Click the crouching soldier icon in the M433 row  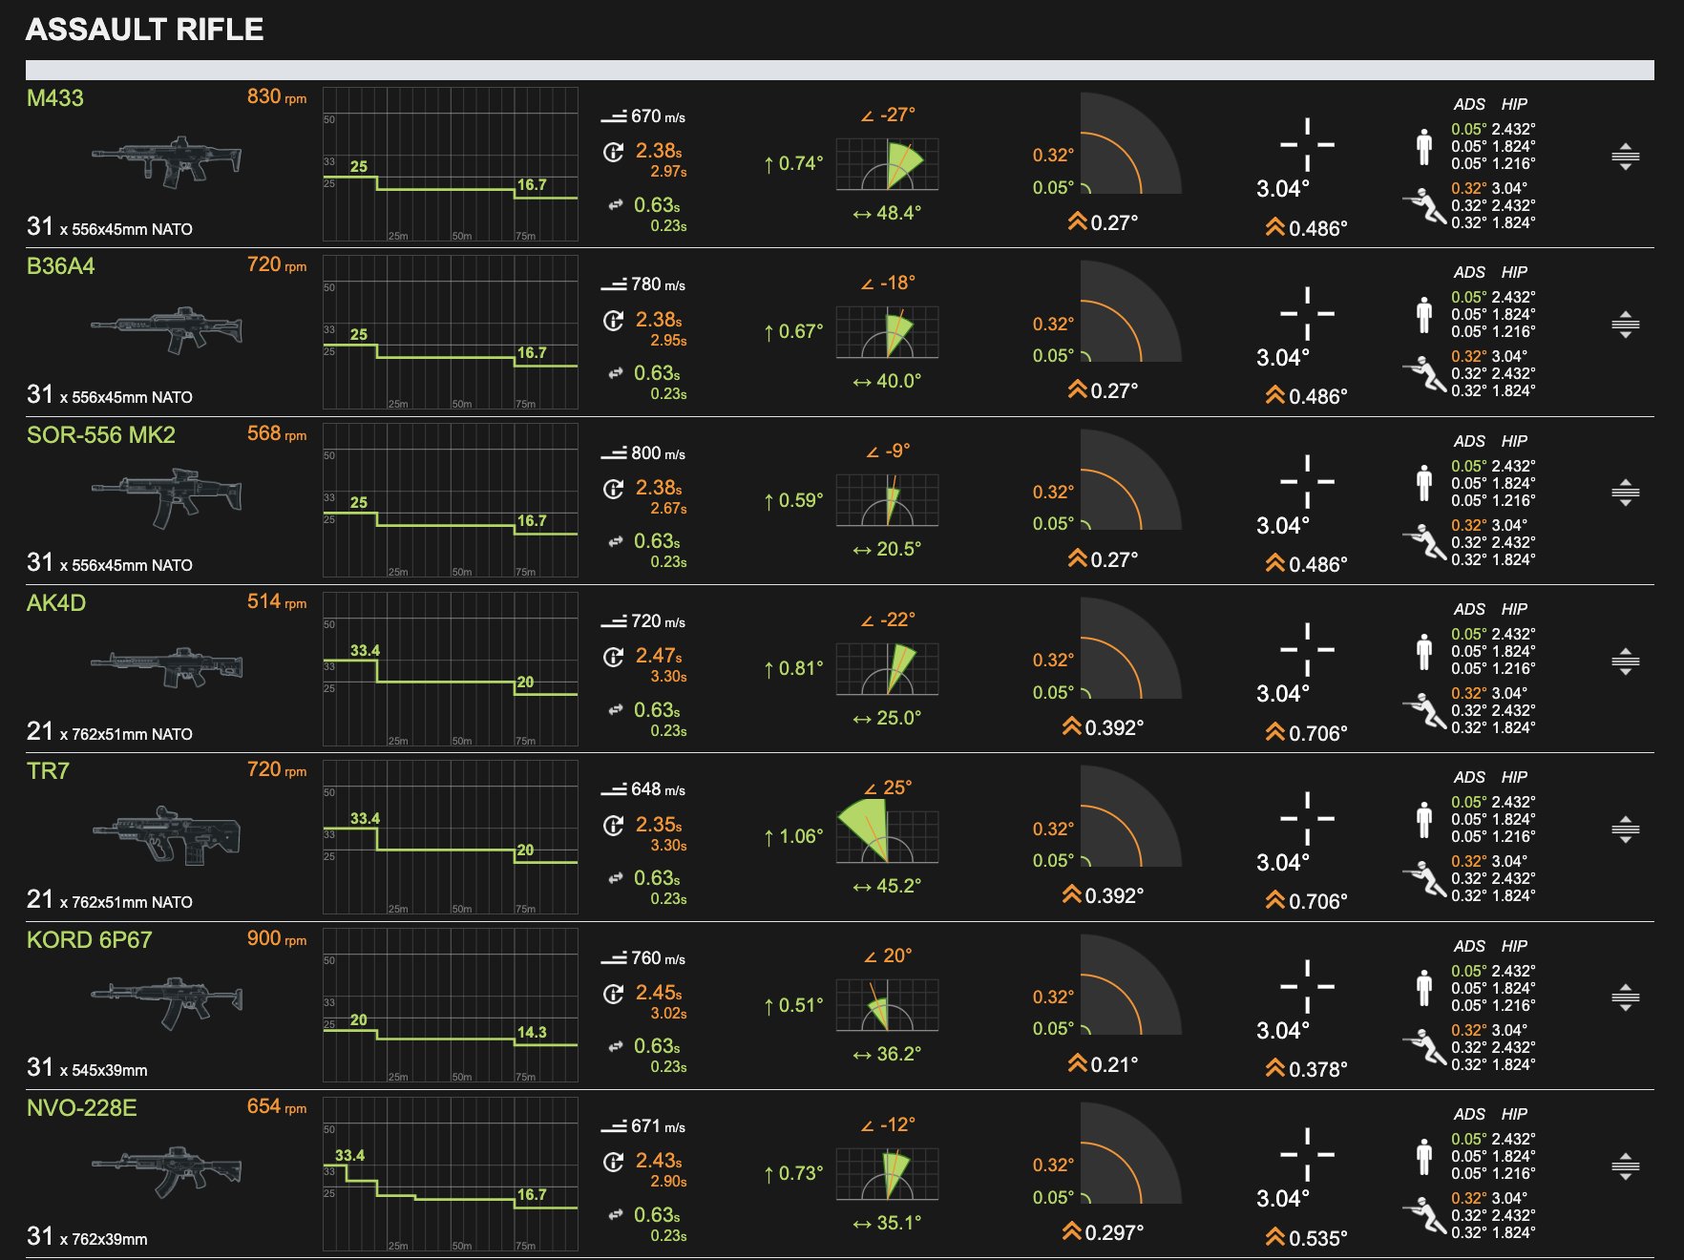[x=1423, y=205]
